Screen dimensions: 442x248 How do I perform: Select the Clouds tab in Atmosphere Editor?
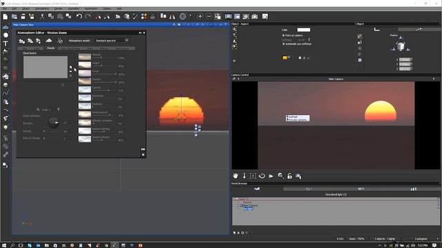[50, 48]
